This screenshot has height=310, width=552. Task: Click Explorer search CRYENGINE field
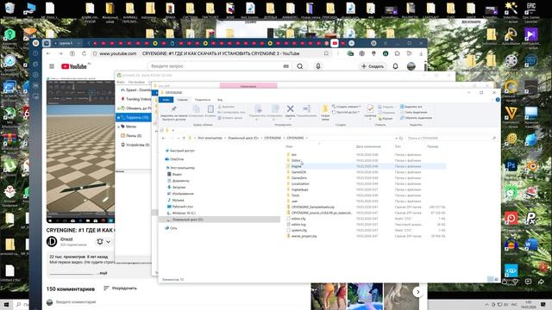pos(451,138)
